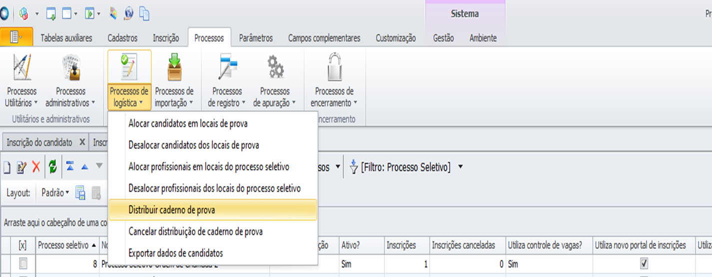Image resolution: width=712 pixels, height=277 pixels.
Task: Click the red X delete record icon
Action: tap(36, 167)
